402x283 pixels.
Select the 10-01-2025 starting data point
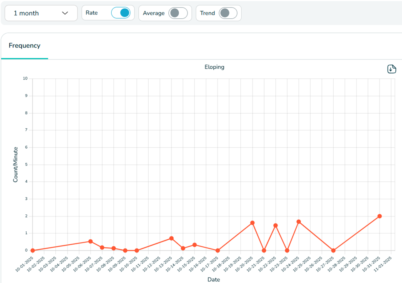32,251
